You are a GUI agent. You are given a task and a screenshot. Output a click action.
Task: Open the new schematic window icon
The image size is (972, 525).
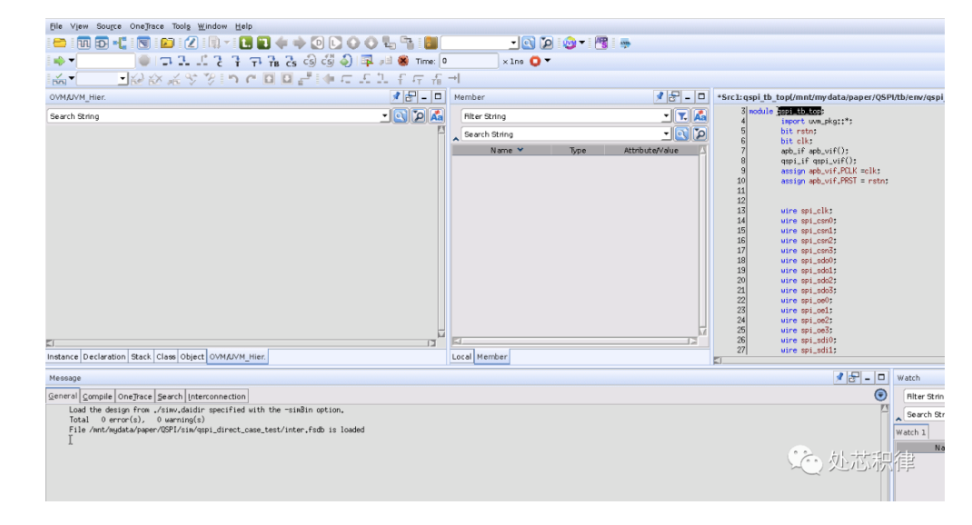[102, 43]
